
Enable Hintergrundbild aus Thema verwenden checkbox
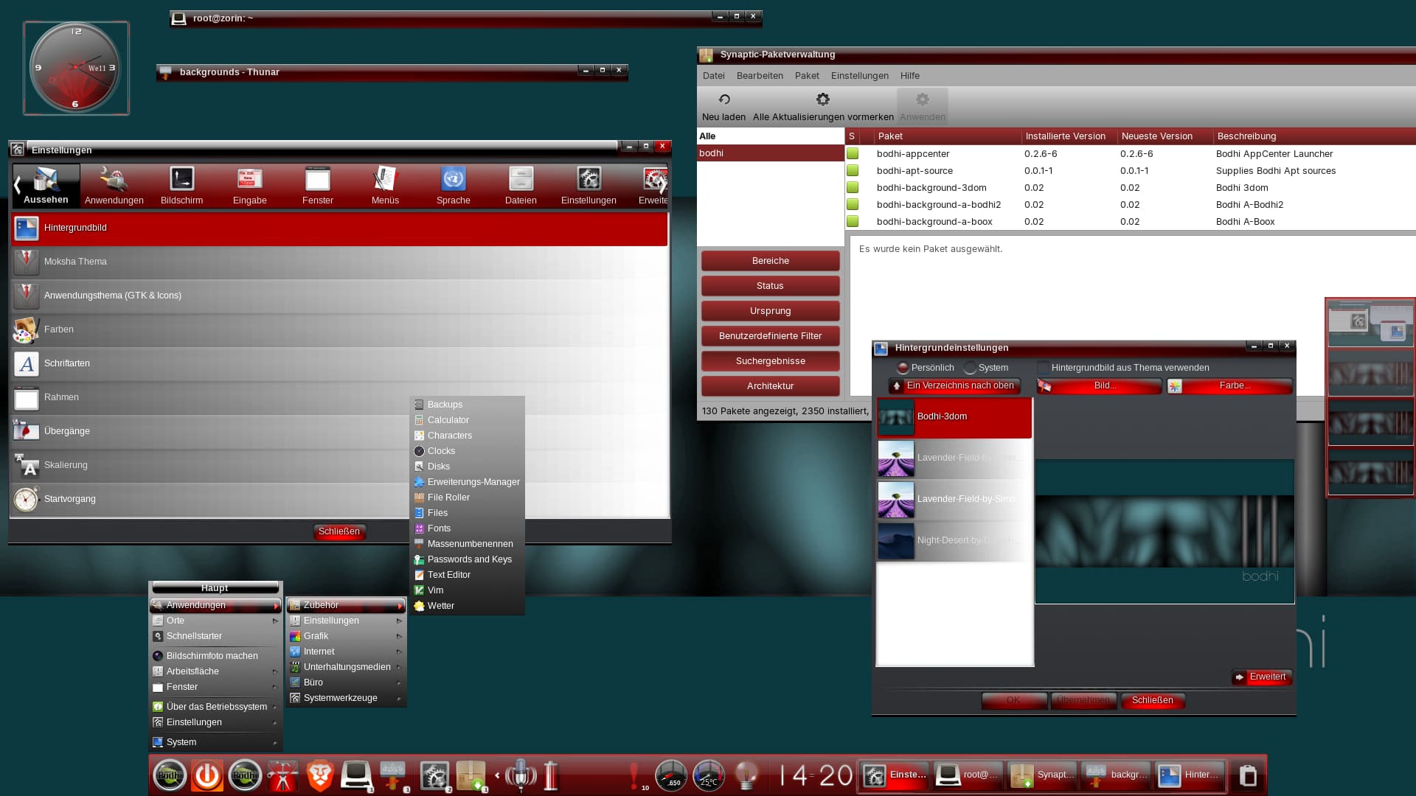[1044, 368]
